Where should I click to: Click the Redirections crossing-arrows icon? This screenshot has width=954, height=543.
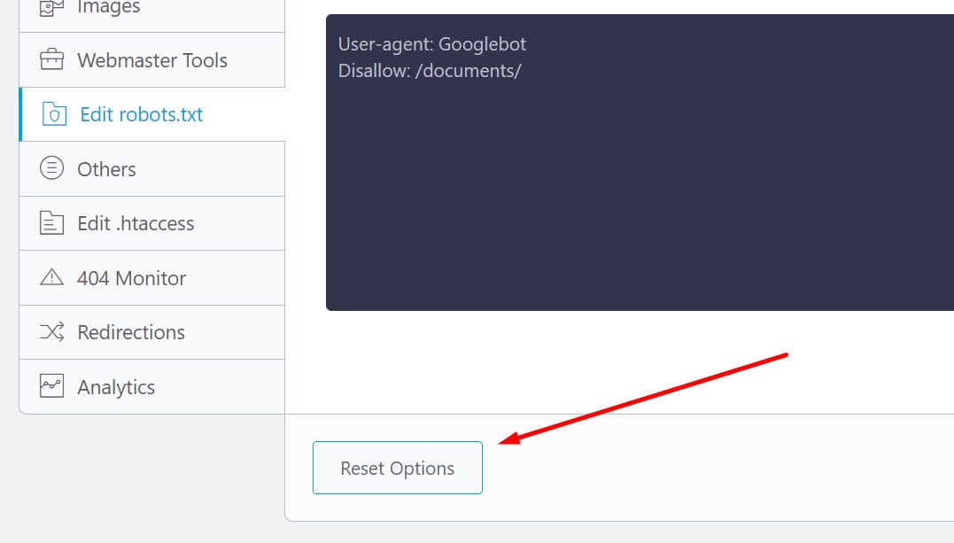(x=50, y=332)
